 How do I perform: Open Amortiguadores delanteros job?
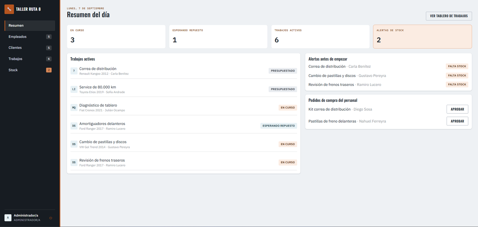pyautogui.click(x=184, y=126)
